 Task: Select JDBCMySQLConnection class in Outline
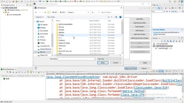164,46
